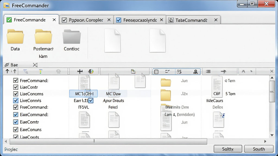Toggle the LiaeCouts checkbox

click(15, 137)
